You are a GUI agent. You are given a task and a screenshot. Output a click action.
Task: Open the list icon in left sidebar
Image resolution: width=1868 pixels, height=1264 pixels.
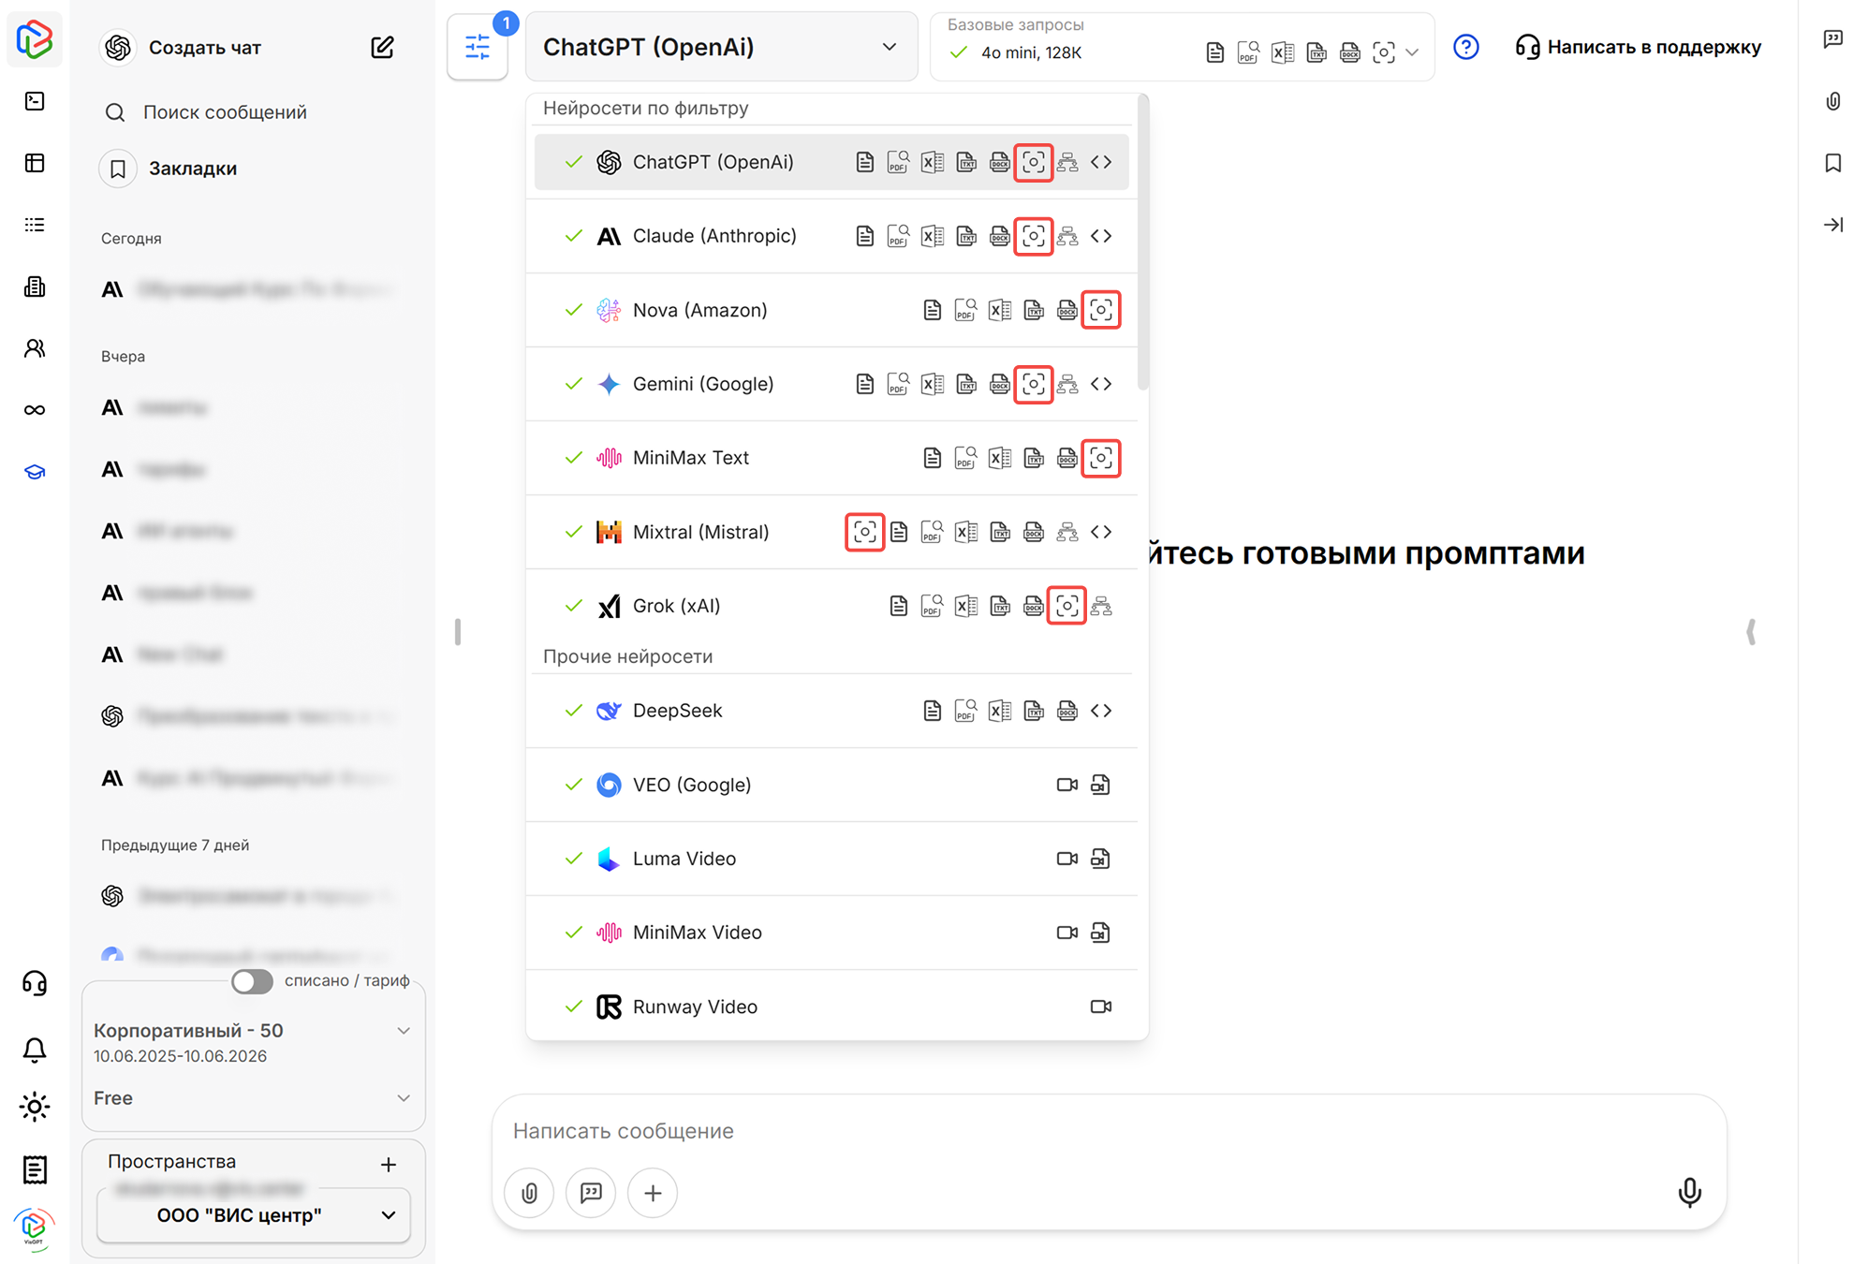tap(35, 225)
